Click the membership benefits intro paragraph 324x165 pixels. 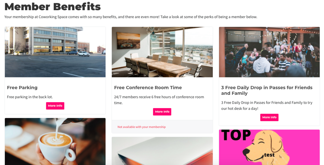[131, 17]
